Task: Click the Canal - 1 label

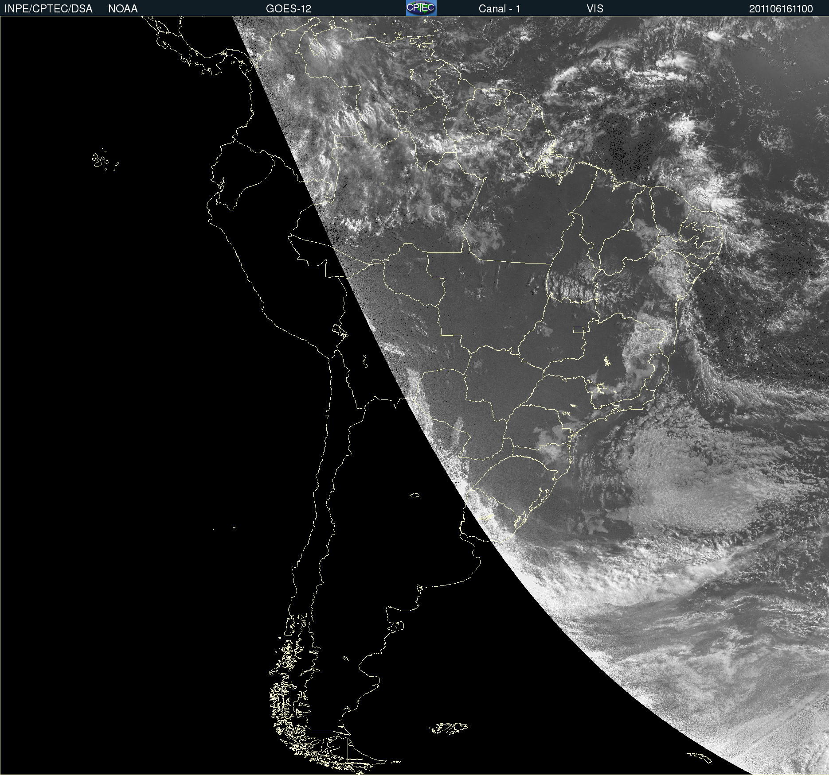Action: [x=500, y=9]
